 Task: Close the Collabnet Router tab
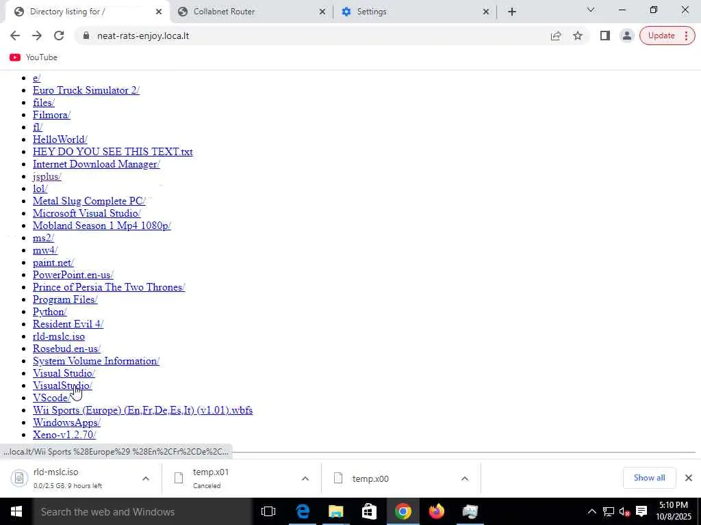[x=322, y=12]
